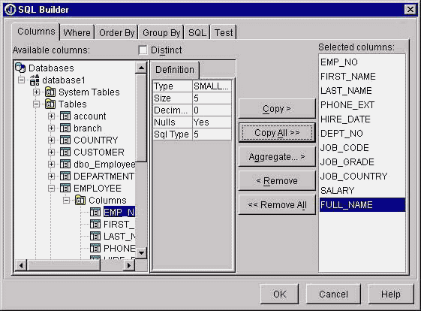Open the Test tab
The height and width of the screenshot is (311, 421).
coord(224,32)
